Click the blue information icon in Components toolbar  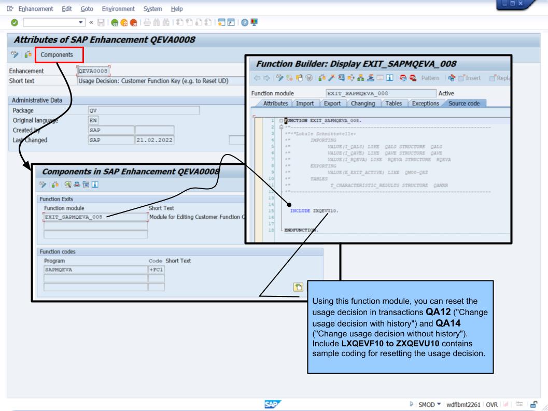[x=95, y=185]
